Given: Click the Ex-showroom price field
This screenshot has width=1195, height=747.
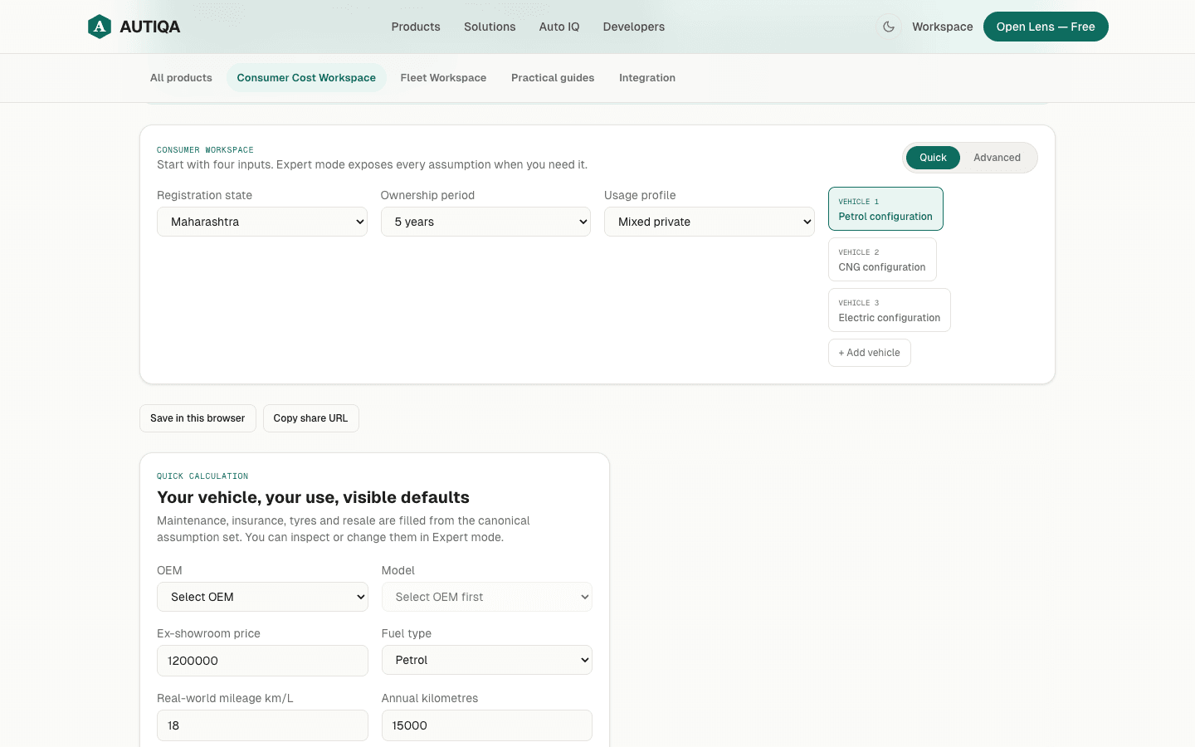Looking at the screenshot, I should click(262, 661).
